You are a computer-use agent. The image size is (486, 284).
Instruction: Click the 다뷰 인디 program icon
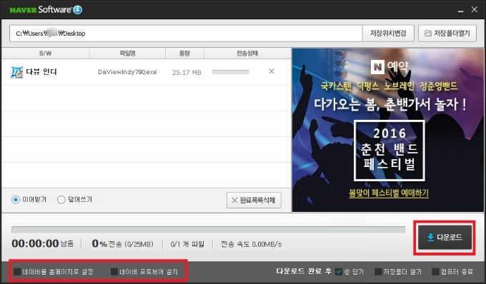pos(16,72)
